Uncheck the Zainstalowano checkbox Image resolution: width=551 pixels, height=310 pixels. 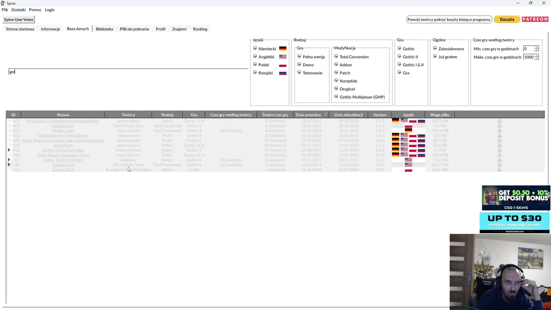[435, 49]
